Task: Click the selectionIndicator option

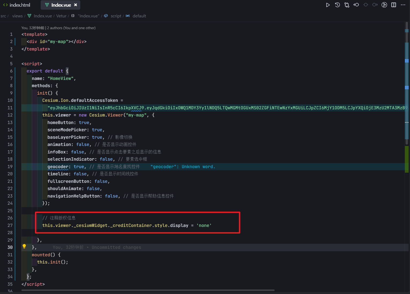Action: tap(71, 159)
